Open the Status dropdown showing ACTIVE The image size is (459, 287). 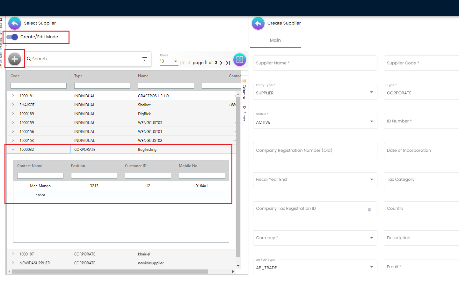[315, 122]
